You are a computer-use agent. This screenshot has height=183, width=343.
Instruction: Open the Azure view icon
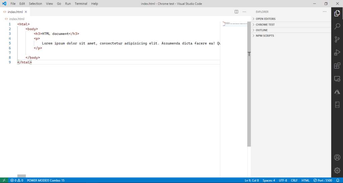click(x=337, y=92)
